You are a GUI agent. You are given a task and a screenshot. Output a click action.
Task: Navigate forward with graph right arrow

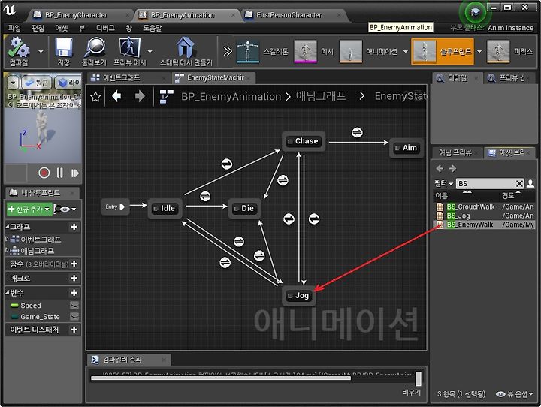coord(140,96)
